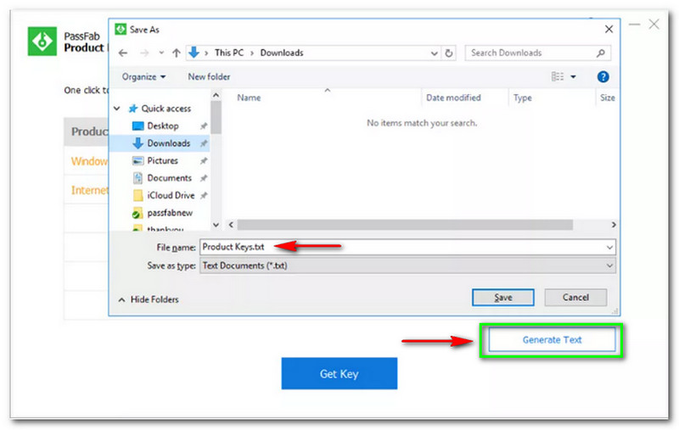This screenshot has width=679, height=430.
Task: Open the Save as type combo box
Action: tap(407, 265)
